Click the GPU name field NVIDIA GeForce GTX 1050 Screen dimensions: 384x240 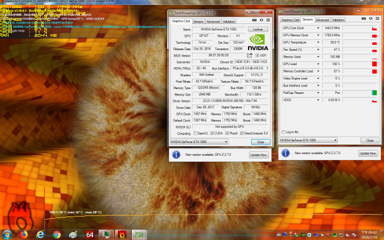click(x=219, y=29)
